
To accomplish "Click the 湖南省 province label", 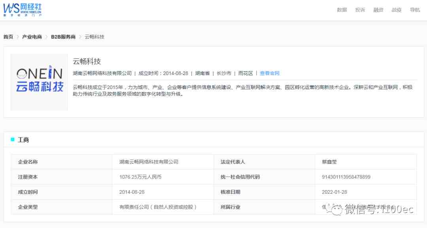I will [x=202, y=73].
